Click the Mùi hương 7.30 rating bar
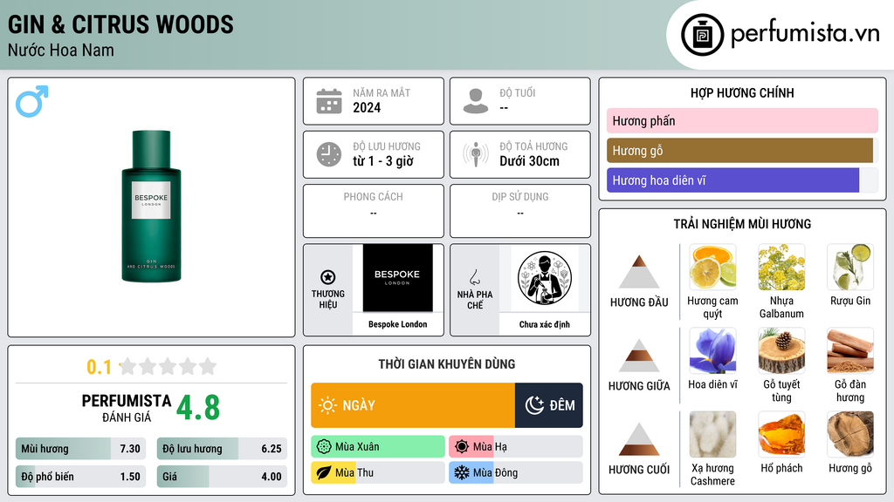Screen dimensions: 894x502 click(80, 449)
